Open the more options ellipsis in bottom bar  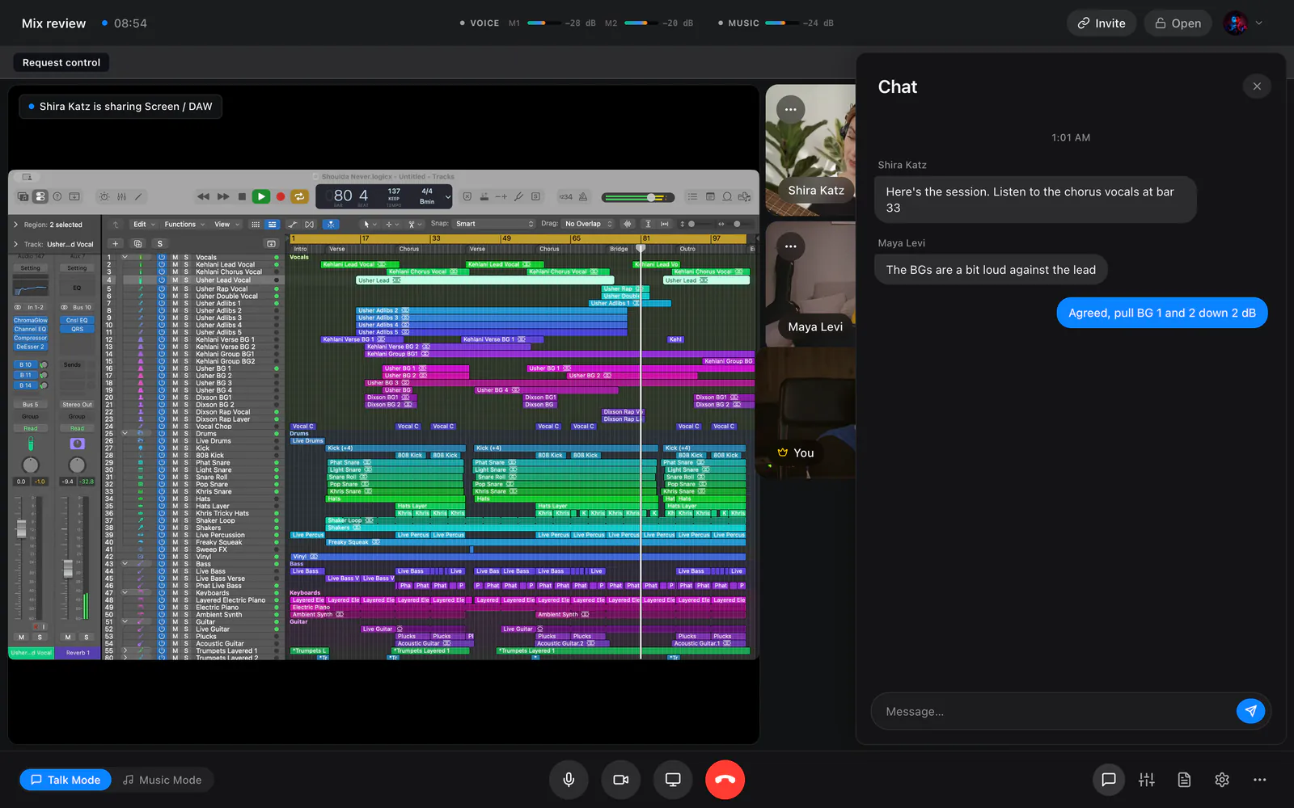1259,780
